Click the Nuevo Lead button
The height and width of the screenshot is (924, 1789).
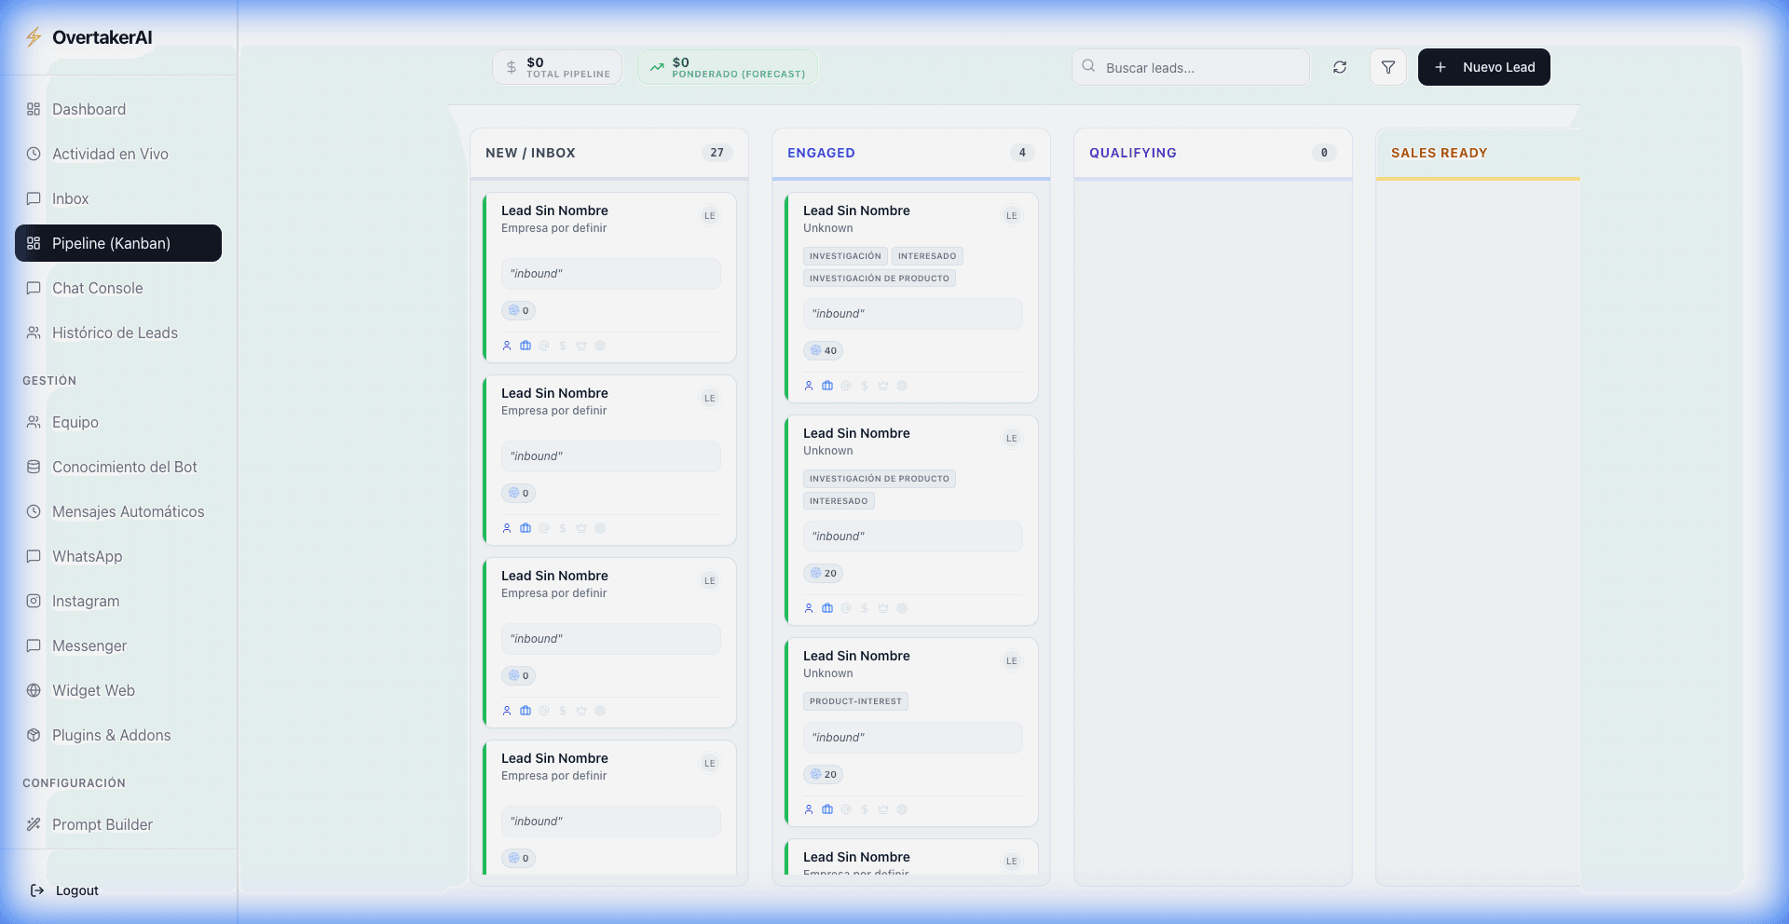coord(1483,67)
